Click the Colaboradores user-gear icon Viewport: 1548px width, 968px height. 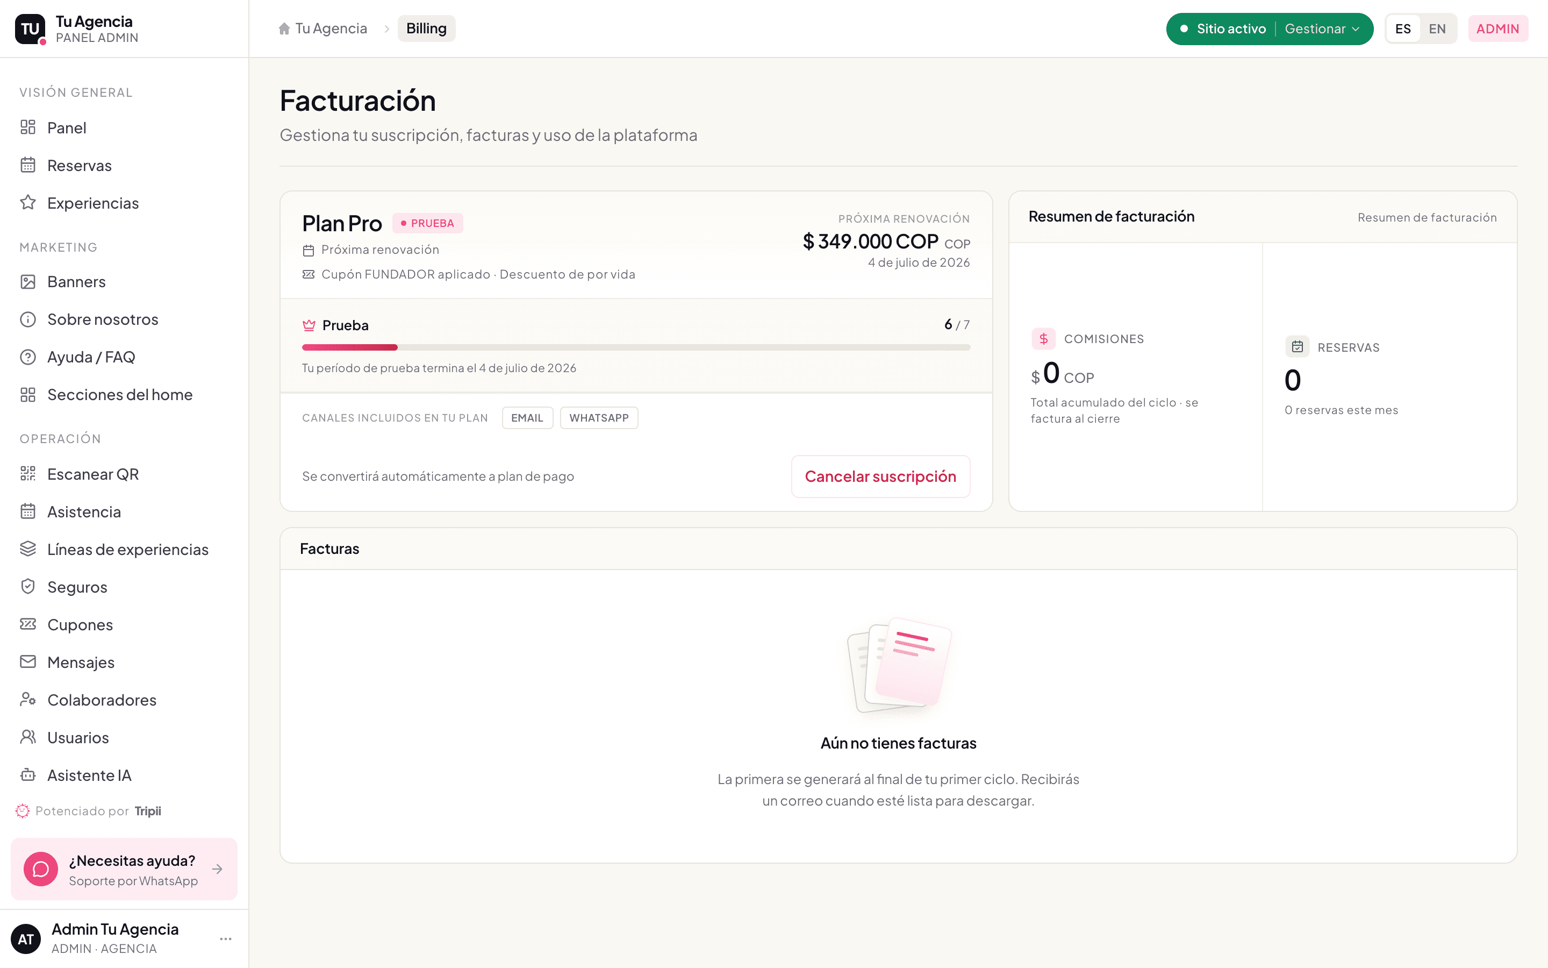(27, 699)
